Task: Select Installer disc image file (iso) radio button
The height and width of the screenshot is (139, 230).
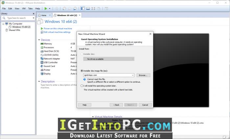Action: (x=82, y=71)
